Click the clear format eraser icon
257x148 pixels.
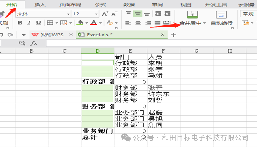click(110, 23)
